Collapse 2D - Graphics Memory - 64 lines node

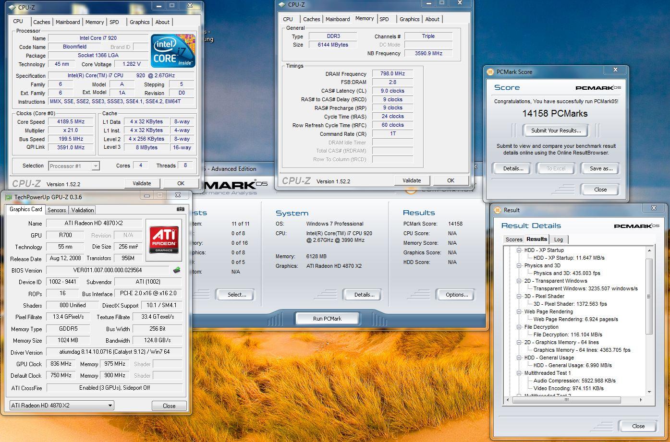pos(519,342)
